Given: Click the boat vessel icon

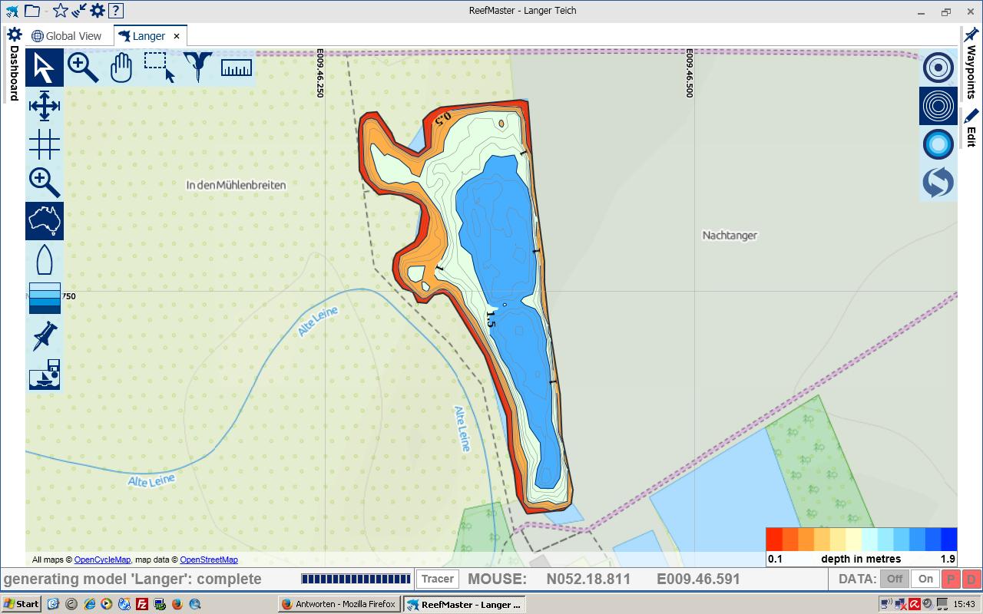Looking at the screenshot, I should (45, 259).
